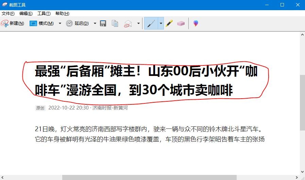Click the horizontal scrollbar thumb
Image resolution: width=305 pixels, height=180 pixels.
149,177
